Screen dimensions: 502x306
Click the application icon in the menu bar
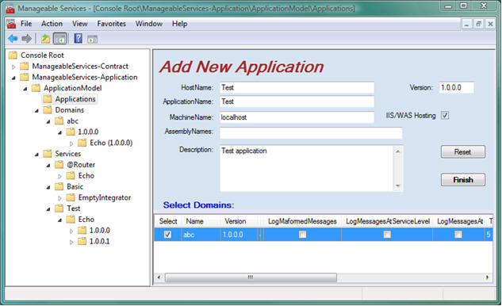[x=11, y=24]
